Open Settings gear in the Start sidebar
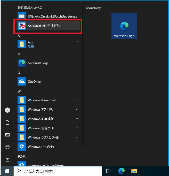This screenshot has height=176, width=169. 7,147
